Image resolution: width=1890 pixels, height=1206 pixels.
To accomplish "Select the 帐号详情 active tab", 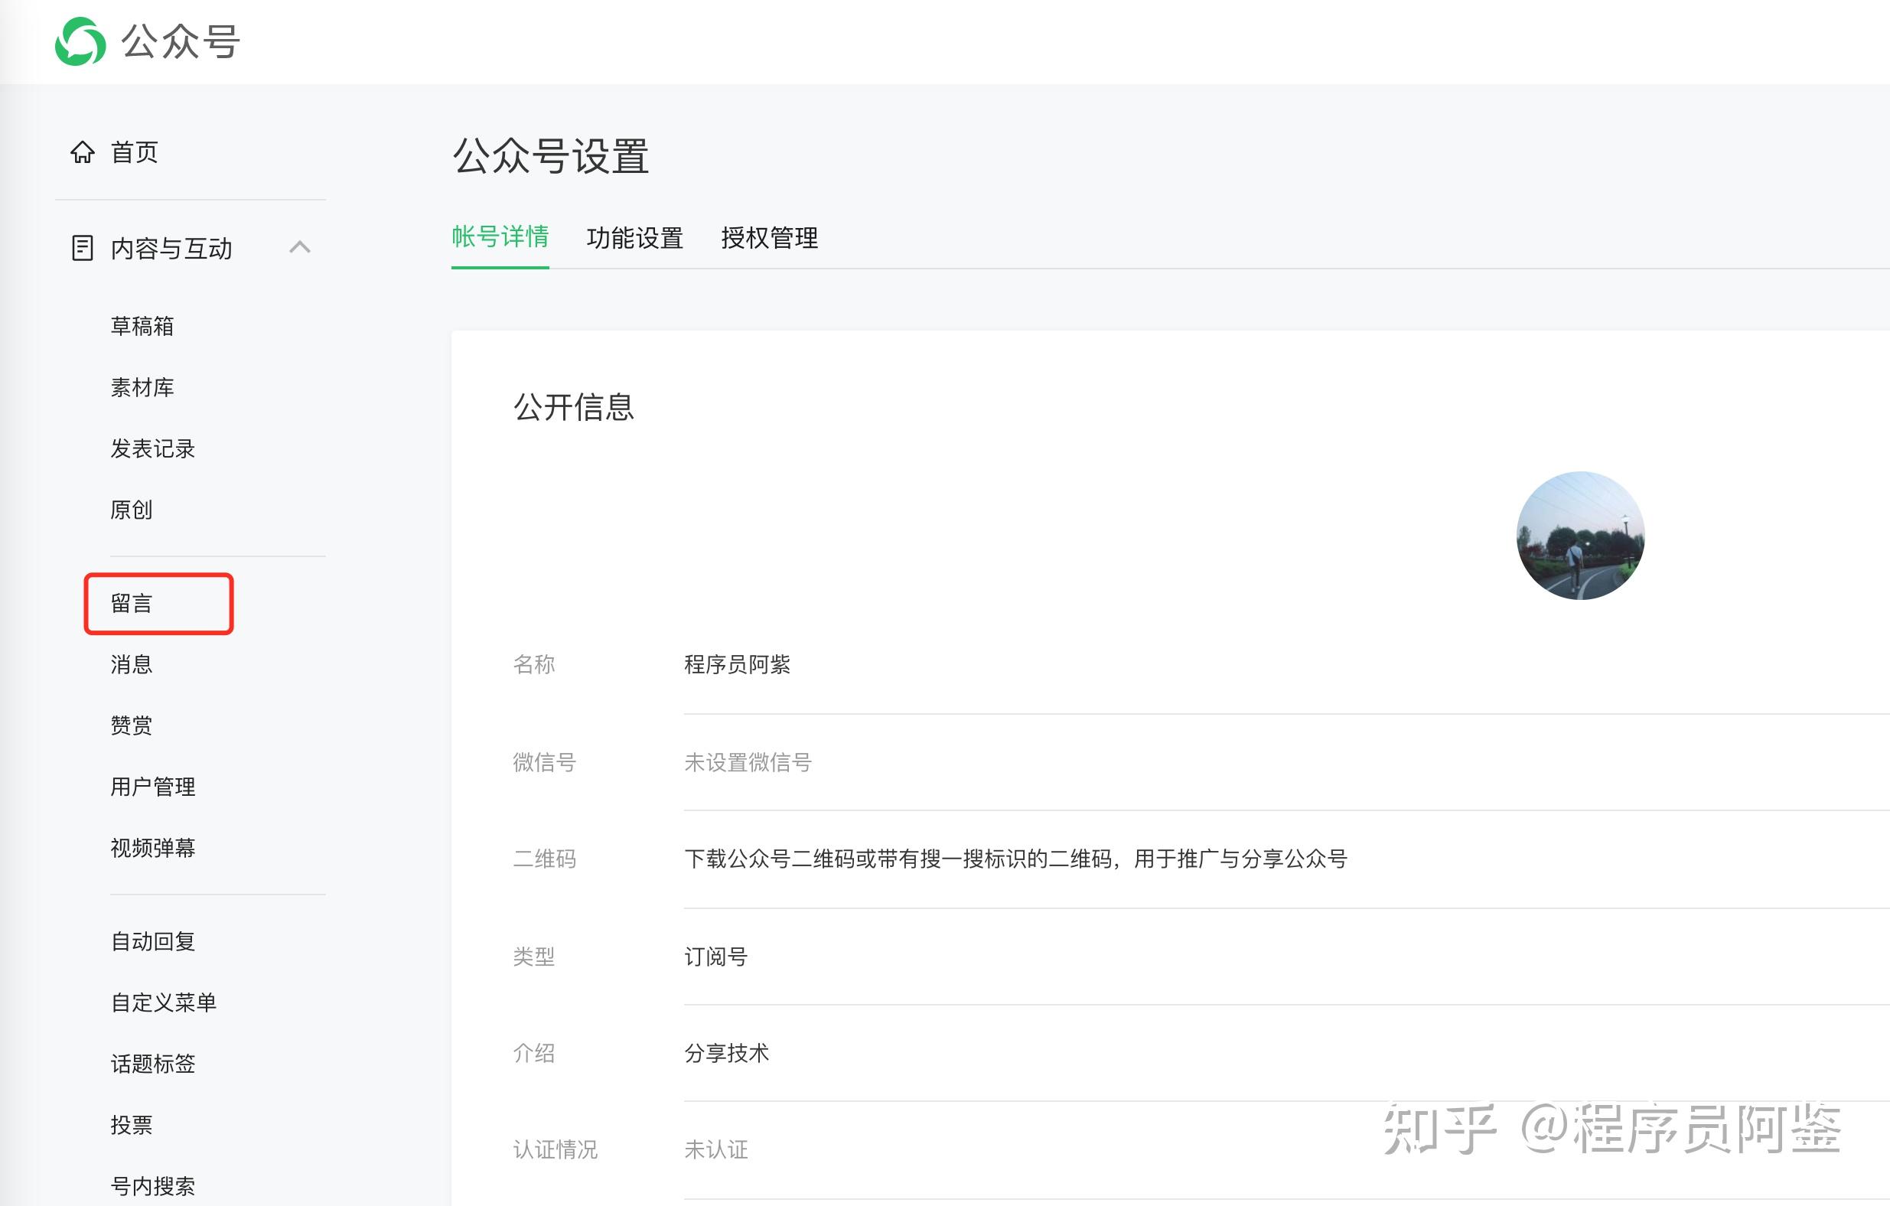I will click(500, 238).
